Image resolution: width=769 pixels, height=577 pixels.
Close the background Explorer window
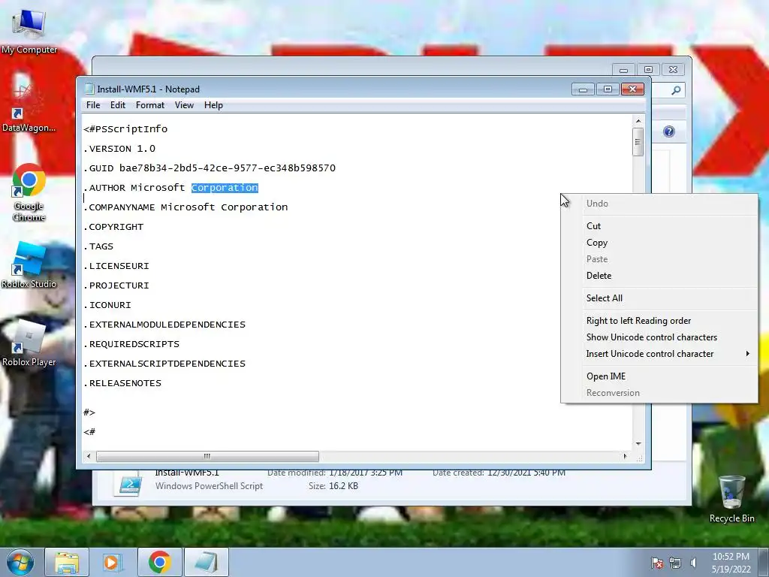pos(674,70)
